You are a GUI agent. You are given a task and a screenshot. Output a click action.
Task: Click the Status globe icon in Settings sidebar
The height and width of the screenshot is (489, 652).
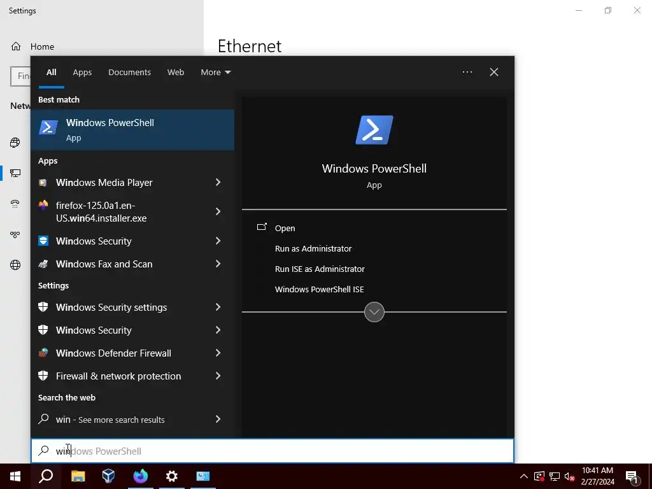pos(15,143)
